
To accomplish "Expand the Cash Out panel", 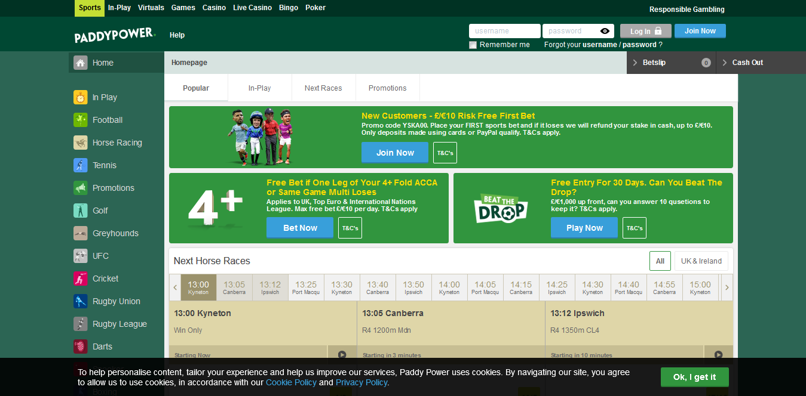I will (761, 63).
